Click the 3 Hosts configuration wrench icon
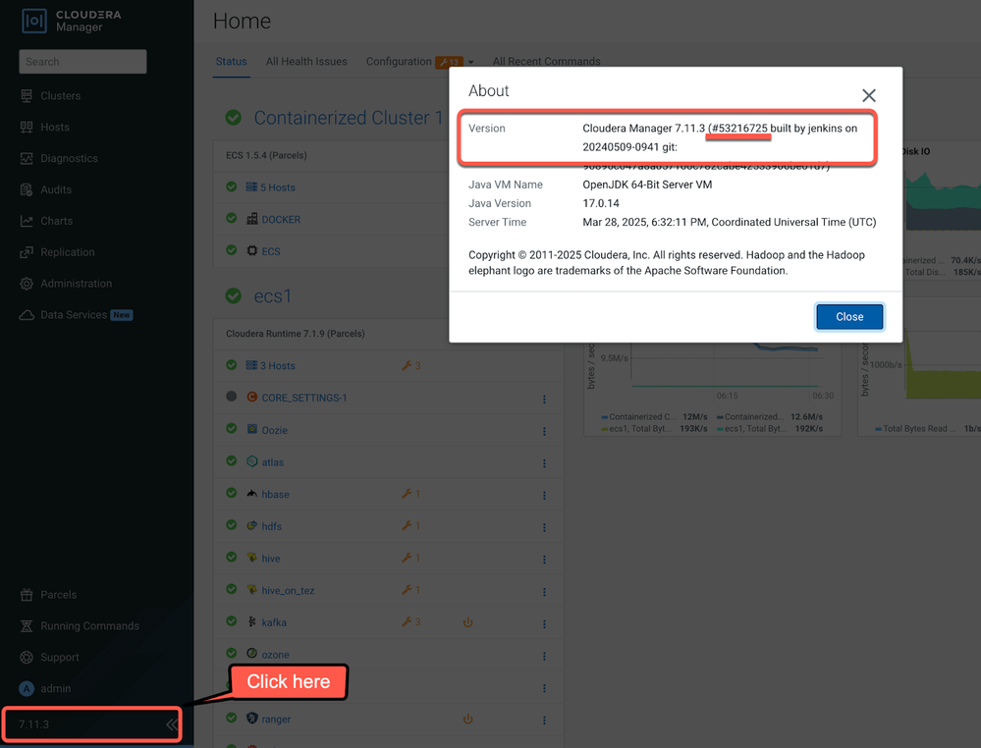This screenshot has width=981, height=748. pos(407,365)
